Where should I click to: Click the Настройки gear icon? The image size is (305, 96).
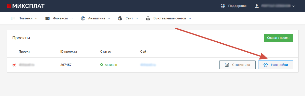click(x=266, y=65)
